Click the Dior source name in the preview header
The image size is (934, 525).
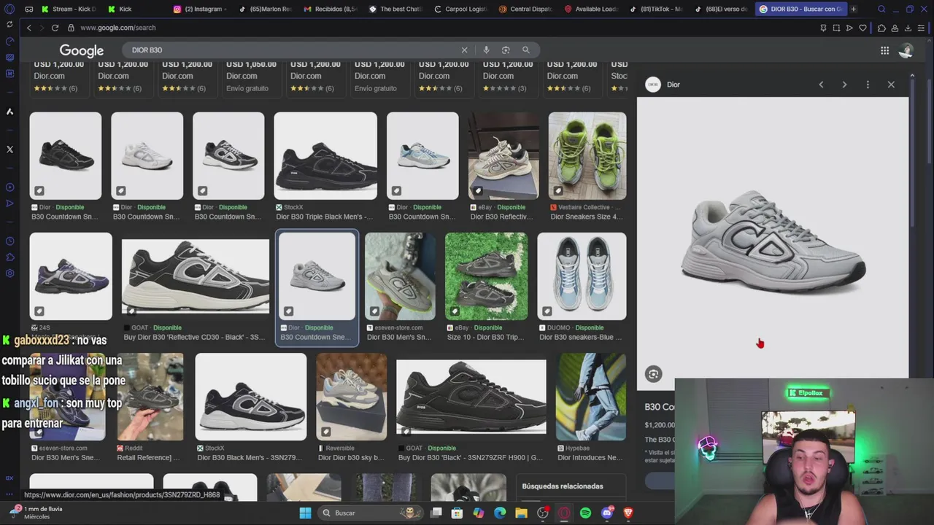(x=674, y=85)
